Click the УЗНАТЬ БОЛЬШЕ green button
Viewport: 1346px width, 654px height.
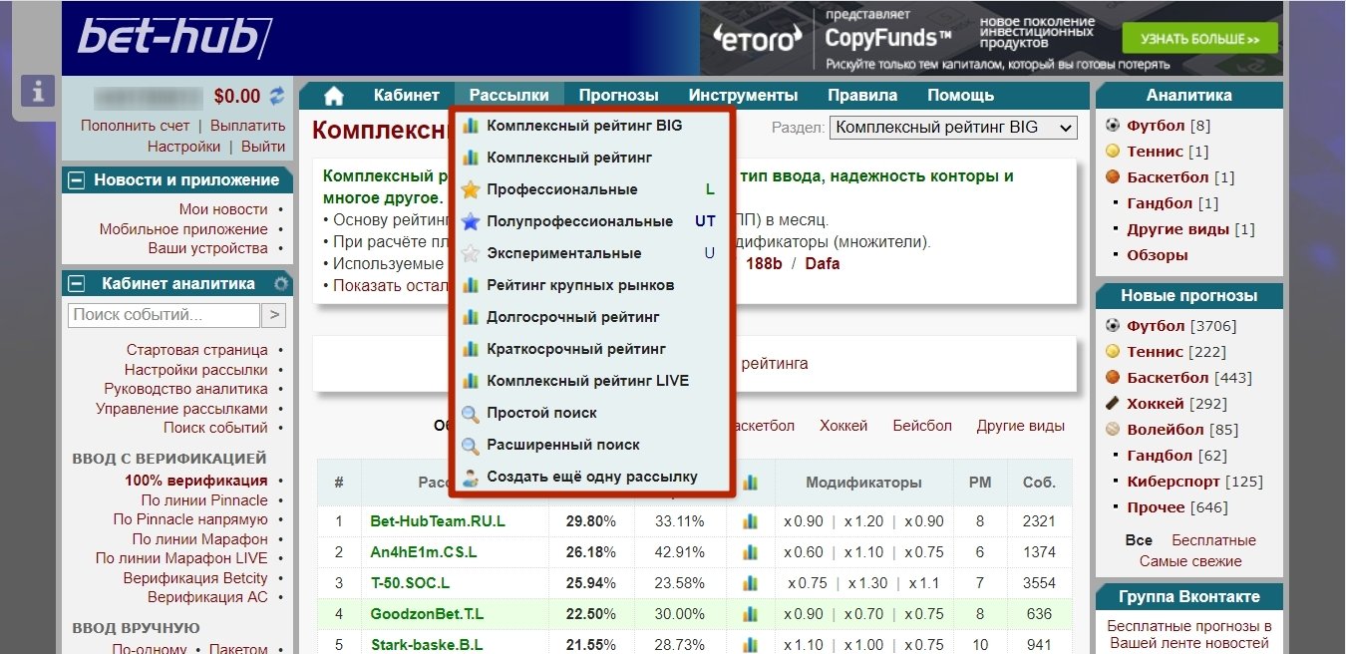pyautogui.click(x=1200, y=39)
